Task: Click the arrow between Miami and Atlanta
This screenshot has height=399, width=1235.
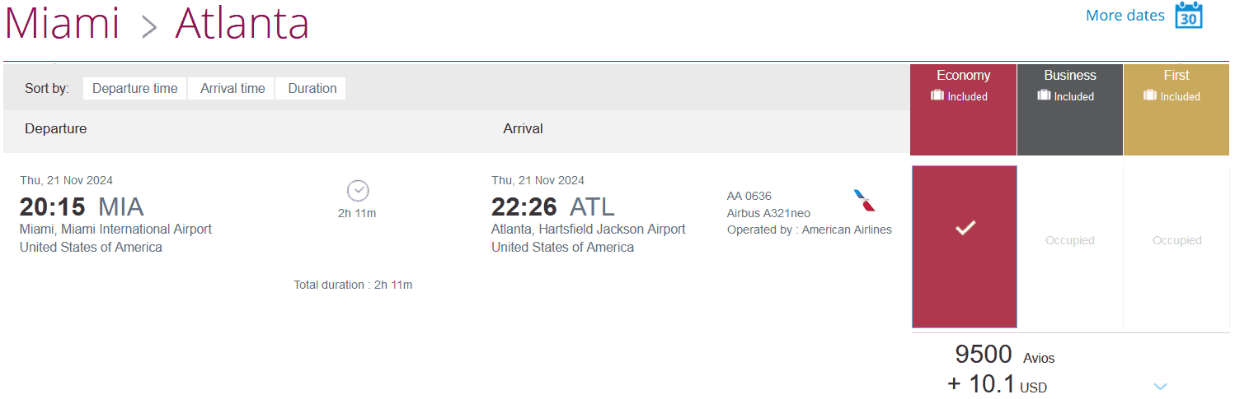Action: 148,26
